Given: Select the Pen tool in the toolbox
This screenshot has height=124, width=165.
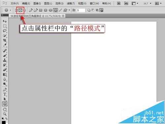Looking at the screenshot, I should (x=5, y=89).
